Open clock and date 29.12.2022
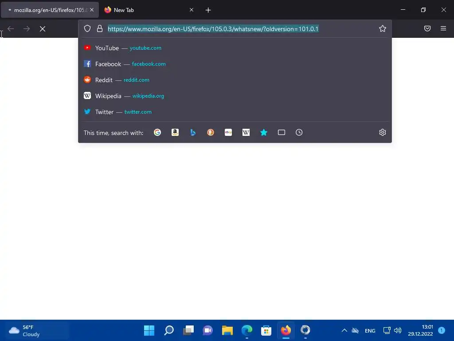The width and height of the screenshot is (454, 341). [x=420, y=330]
